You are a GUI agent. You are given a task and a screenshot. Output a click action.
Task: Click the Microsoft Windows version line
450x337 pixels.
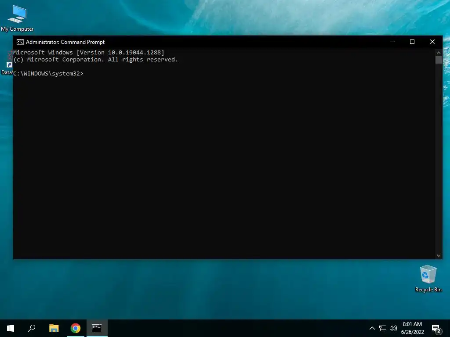coord(89,53)
